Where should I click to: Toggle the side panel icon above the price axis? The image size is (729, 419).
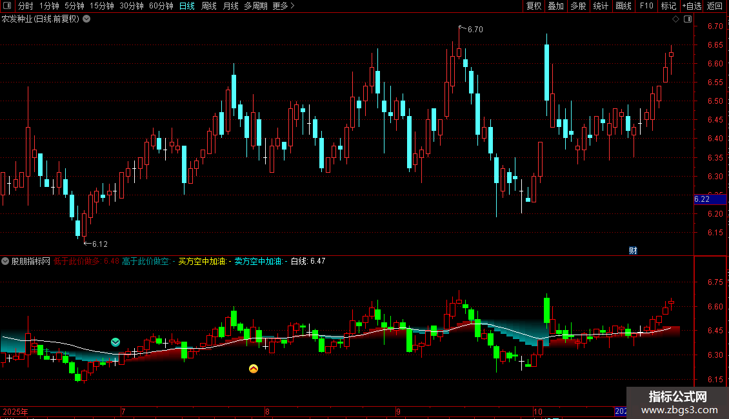point(688,19)
